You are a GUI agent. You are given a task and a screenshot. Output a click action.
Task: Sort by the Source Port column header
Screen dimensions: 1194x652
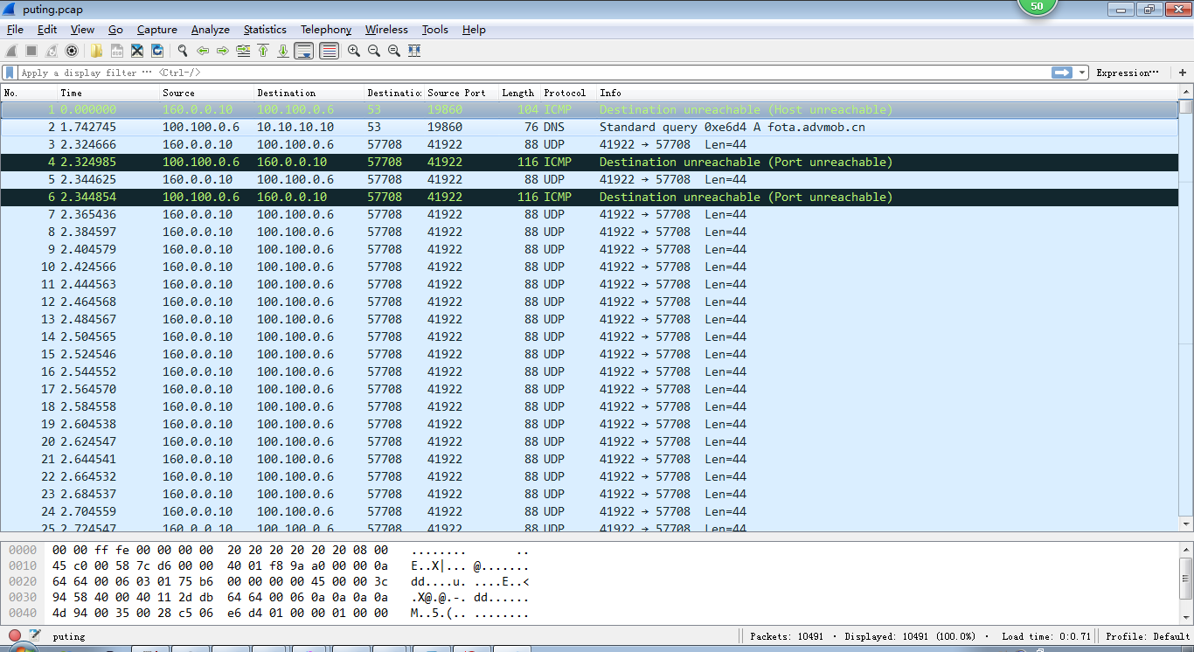coord(461,93)
